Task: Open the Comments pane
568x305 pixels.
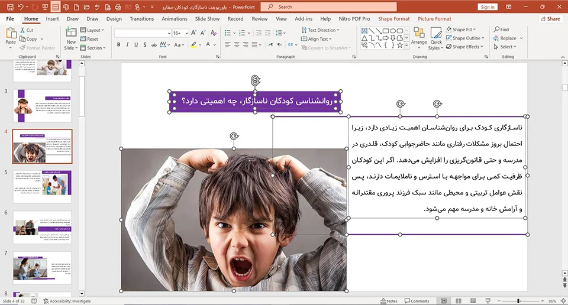Action: [x=417, y=301]
